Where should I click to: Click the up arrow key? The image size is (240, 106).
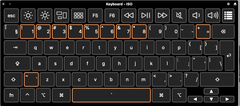coord(211,91)
